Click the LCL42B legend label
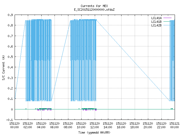This screenshot has height=135, width=180. pos(156,25)
